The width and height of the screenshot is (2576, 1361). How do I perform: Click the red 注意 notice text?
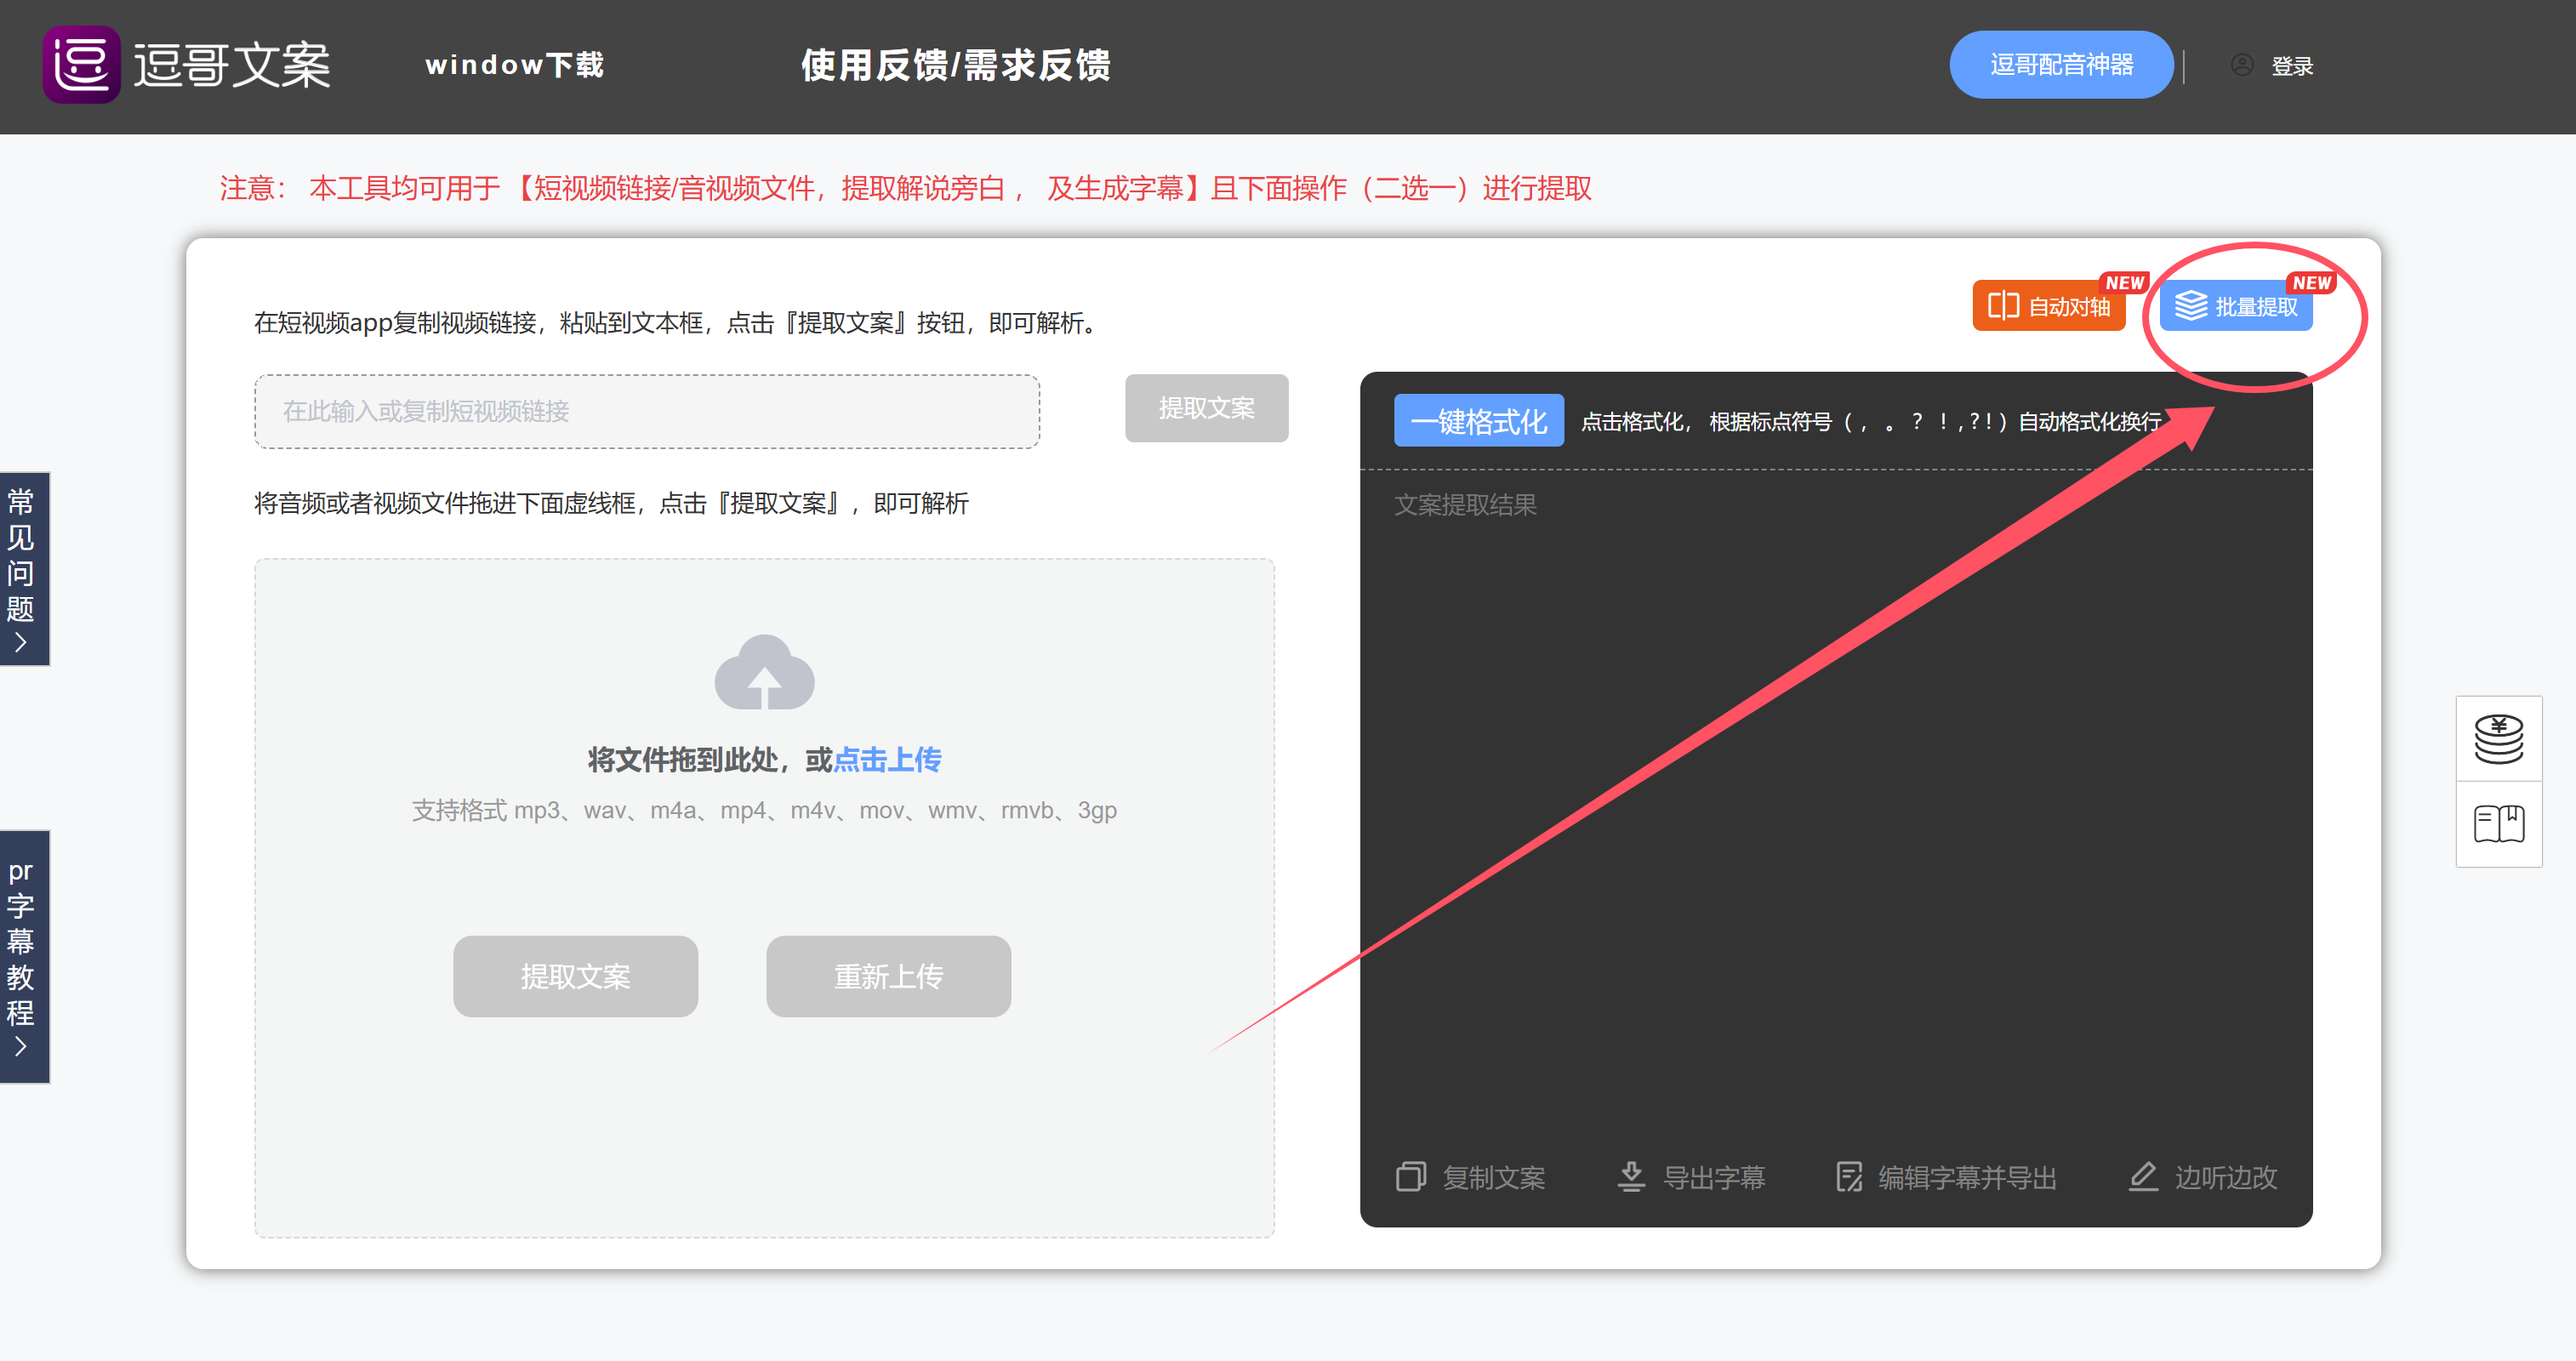coord(905,188)
